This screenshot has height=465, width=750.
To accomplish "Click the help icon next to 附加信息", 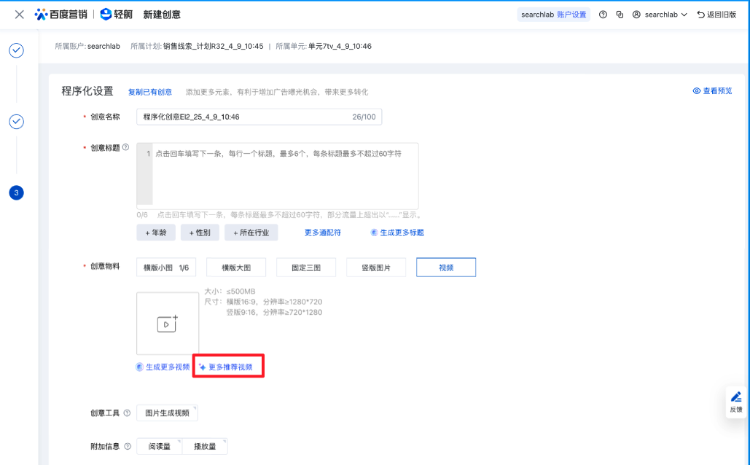I will point(128,446).
